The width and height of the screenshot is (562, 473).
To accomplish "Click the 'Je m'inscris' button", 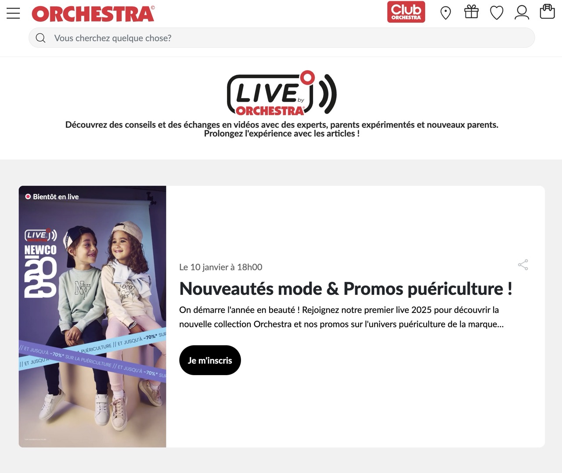I will pos(210,360).
